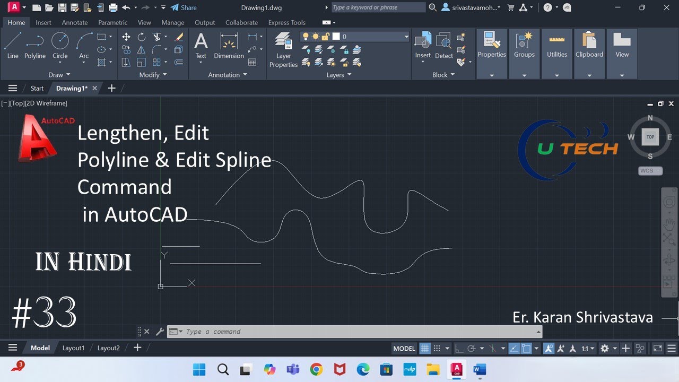The image size is (679, 382).
Task: Select the Polyline tool
Action: point(35,46)
